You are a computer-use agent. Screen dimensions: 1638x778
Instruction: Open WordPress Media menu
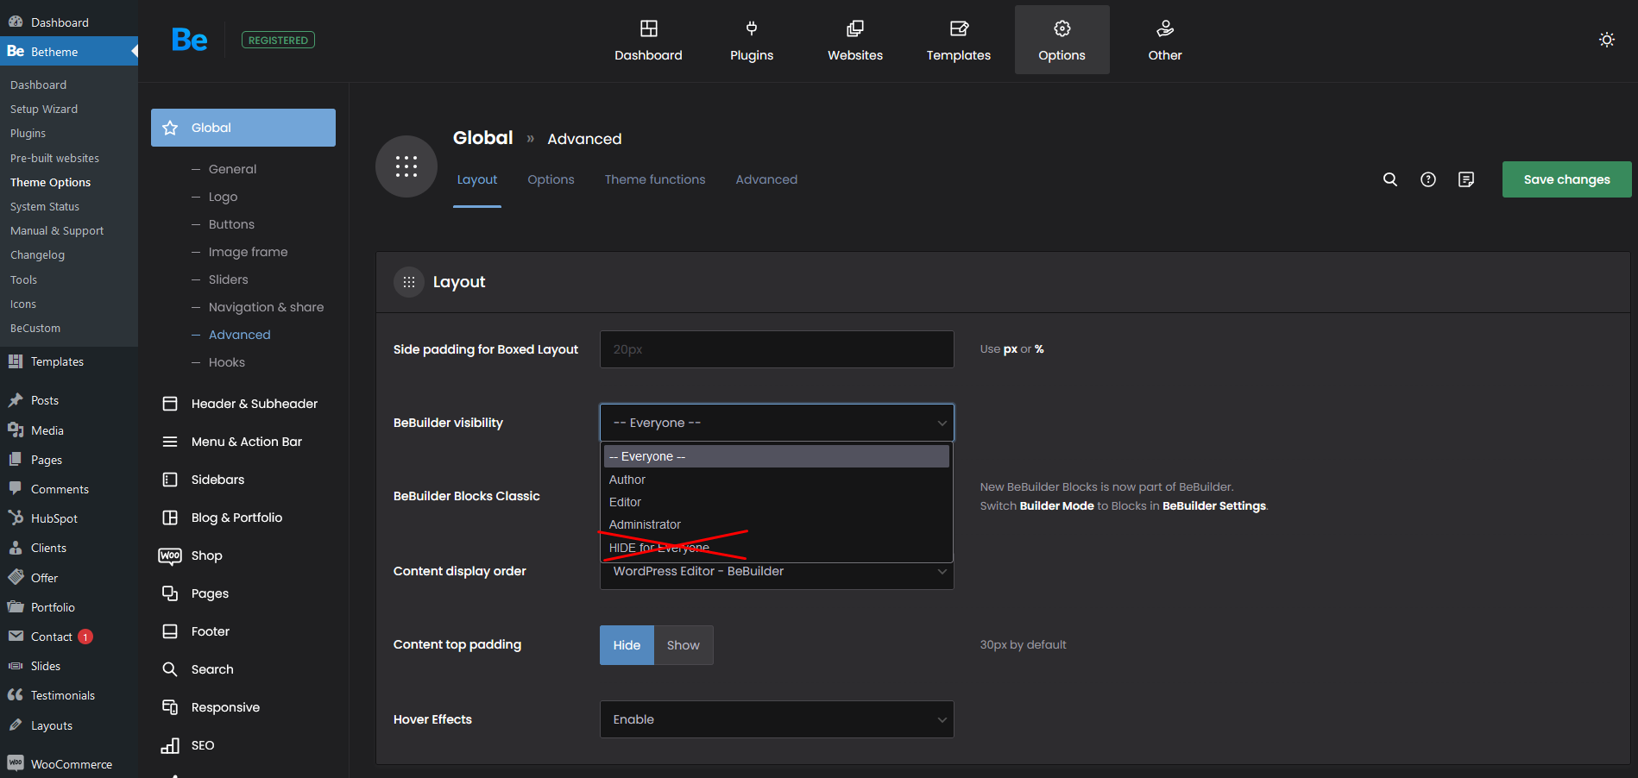click(69, 430)
